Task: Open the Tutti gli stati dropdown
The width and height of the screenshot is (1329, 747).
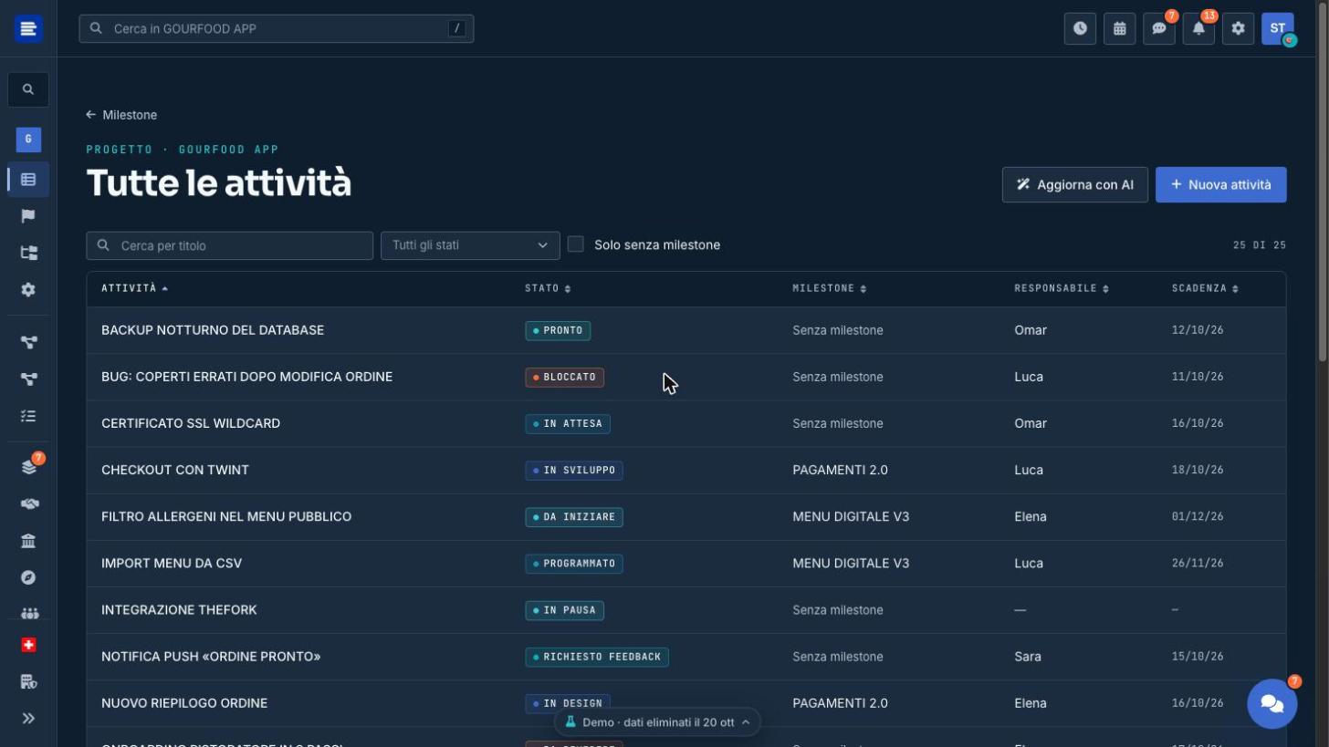Action: [470, 245]
